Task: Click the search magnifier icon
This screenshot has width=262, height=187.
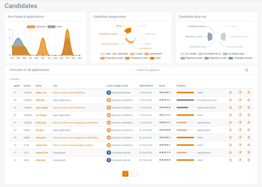Action: pyautogui.click(x=246, y=70)
